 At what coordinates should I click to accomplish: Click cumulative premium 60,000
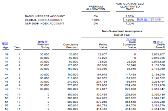(74, 58)
